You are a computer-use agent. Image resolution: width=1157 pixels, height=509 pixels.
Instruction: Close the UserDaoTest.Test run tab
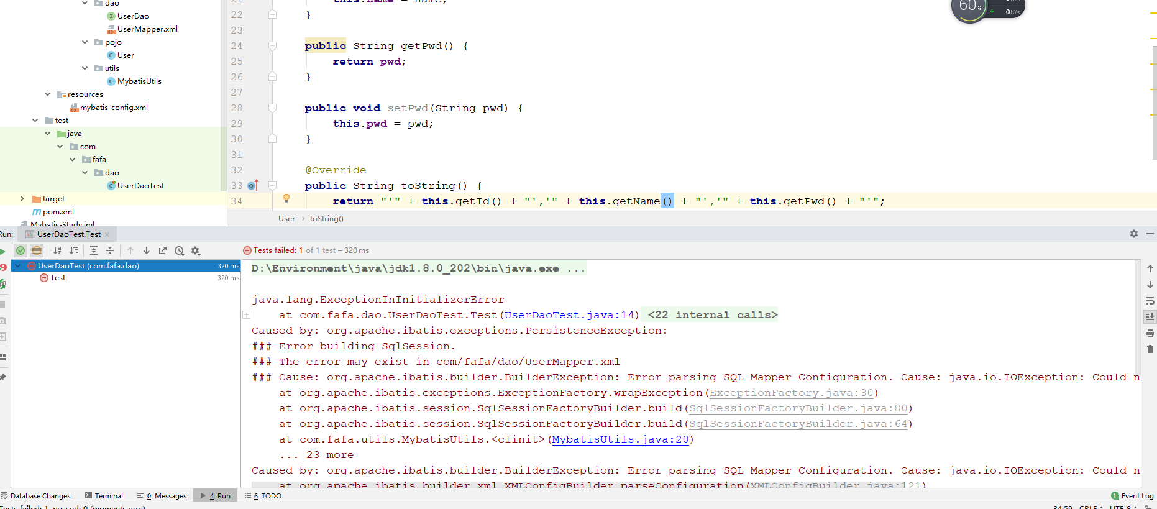(107, 234)
